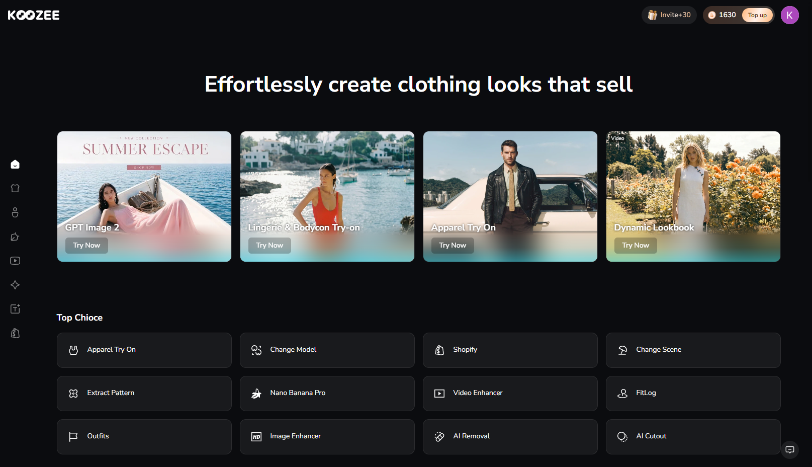Click the Top Chioce heading
The image size is (812, 467).
79,318
